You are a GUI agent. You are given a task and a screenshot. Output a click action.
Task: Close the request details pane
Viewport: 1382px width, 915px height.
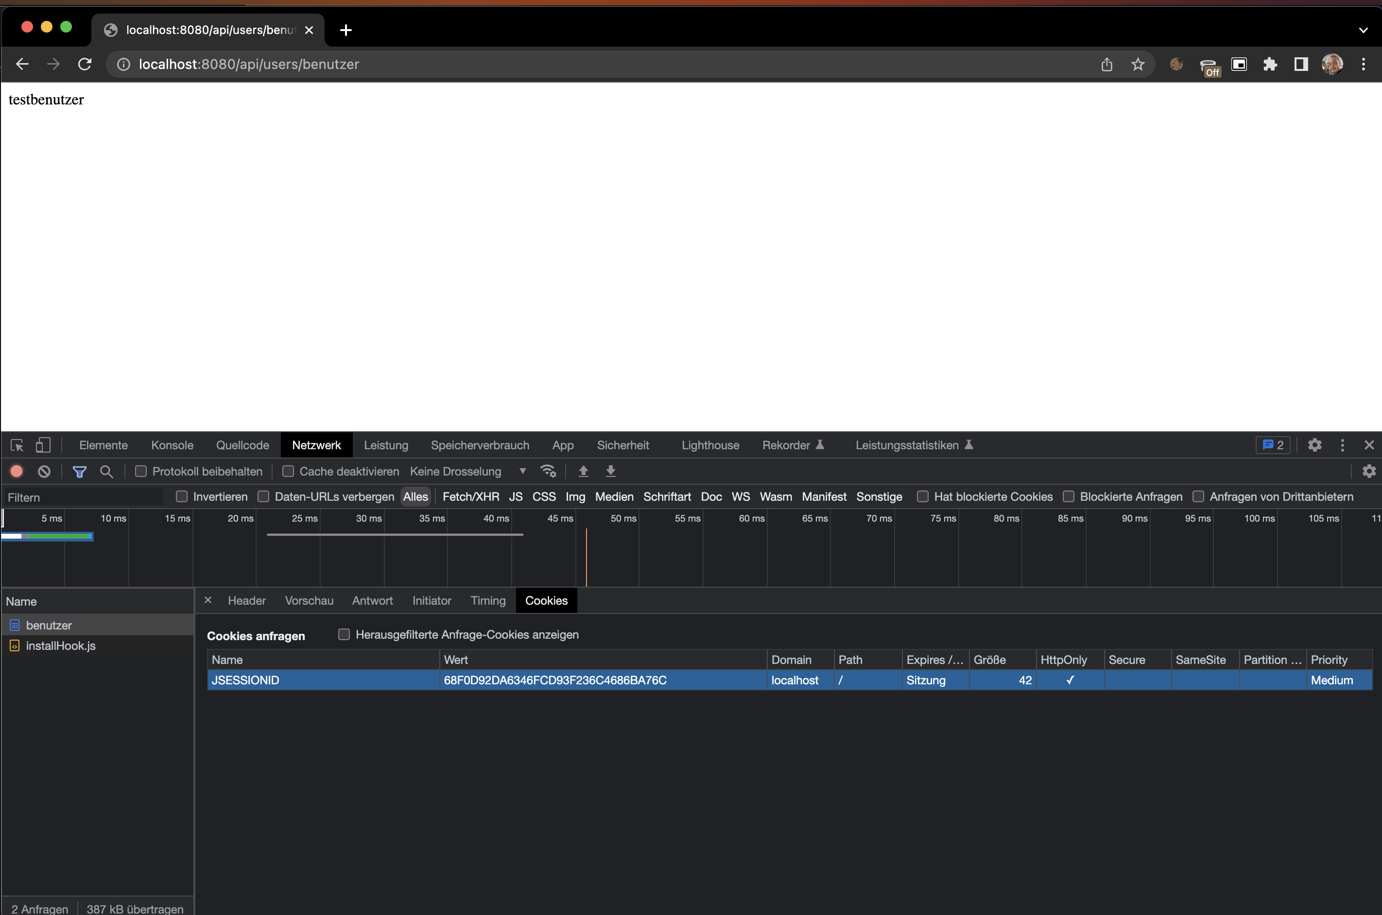click(208, 600)
